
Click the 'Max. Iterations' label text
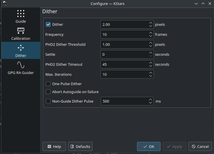point(58,75)
